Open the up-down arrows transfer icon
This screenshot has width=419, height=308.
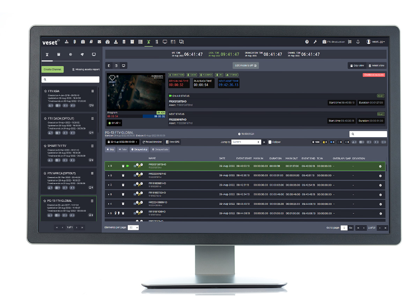(x=157, y=42)
